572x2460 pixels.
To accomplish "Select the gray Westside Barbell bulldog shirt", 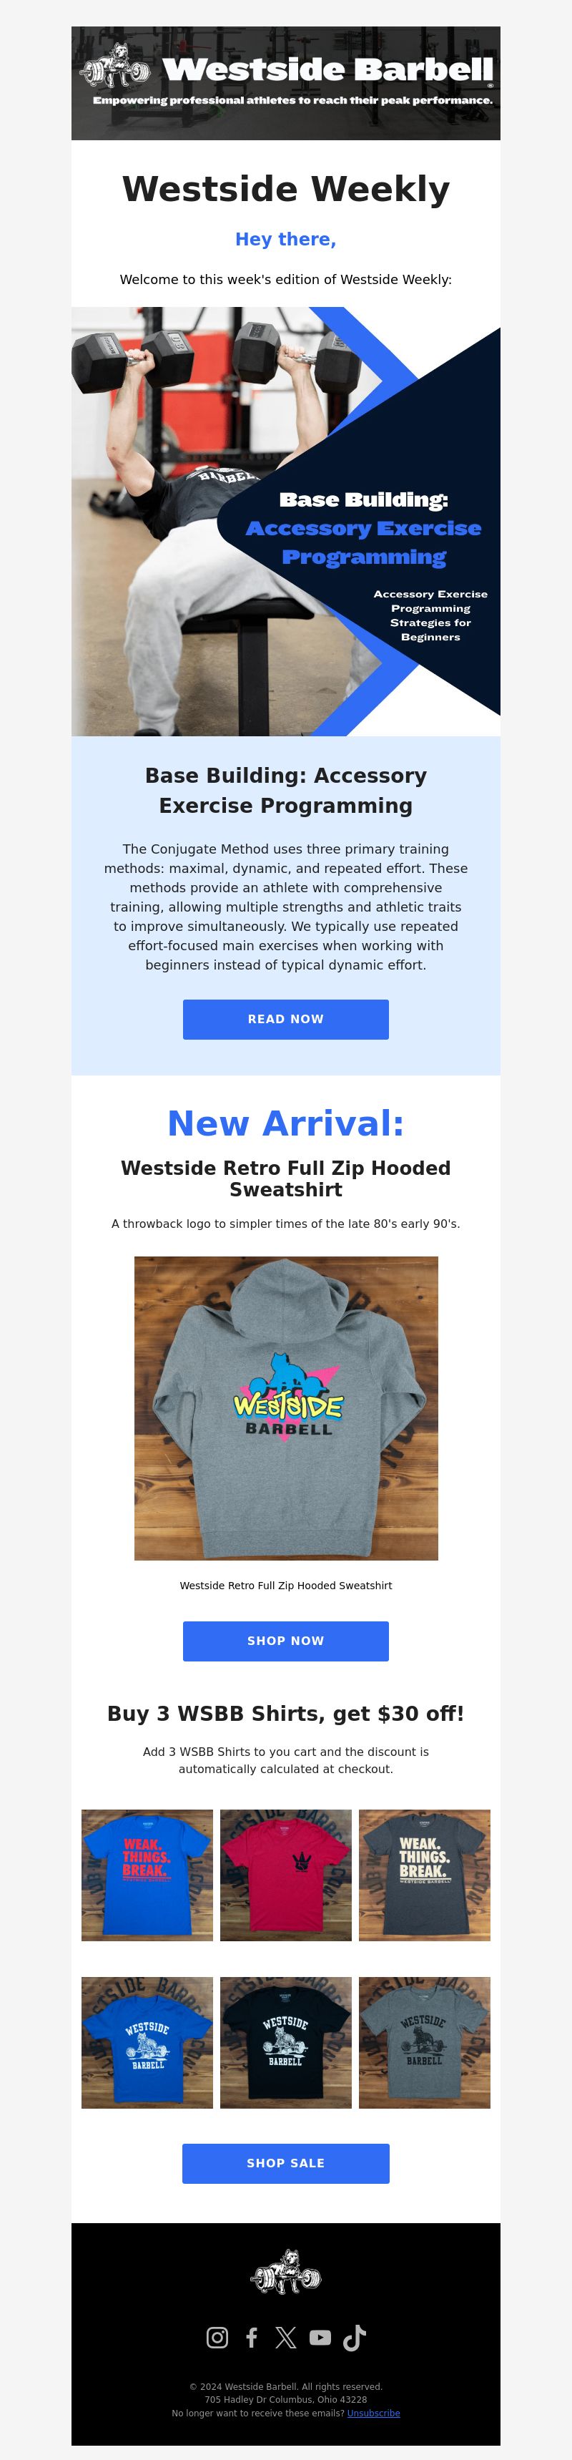I will pos(424,2043).
